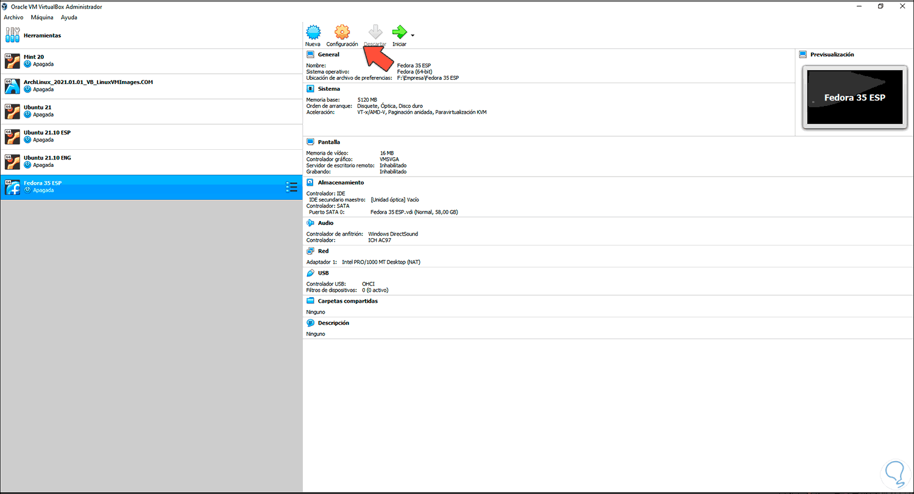Select Fedora 35 ESP virtual machine

(151, 187)
